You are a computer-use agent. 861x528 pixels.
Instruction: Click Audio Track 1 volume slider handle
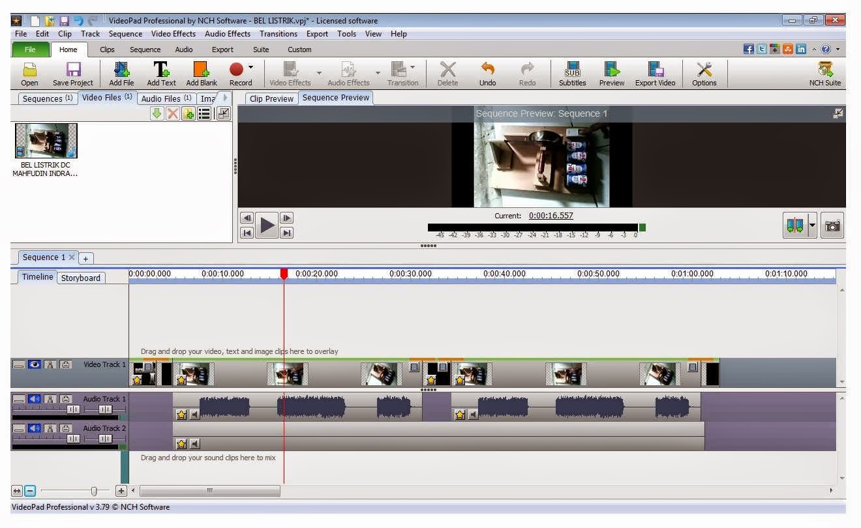[73, 409]
